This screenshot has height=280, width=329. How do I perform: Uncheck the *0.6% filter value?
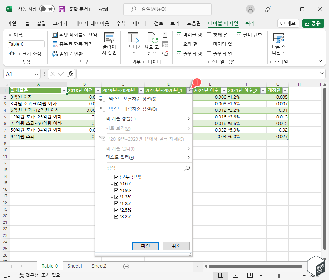tap(117, 183)
